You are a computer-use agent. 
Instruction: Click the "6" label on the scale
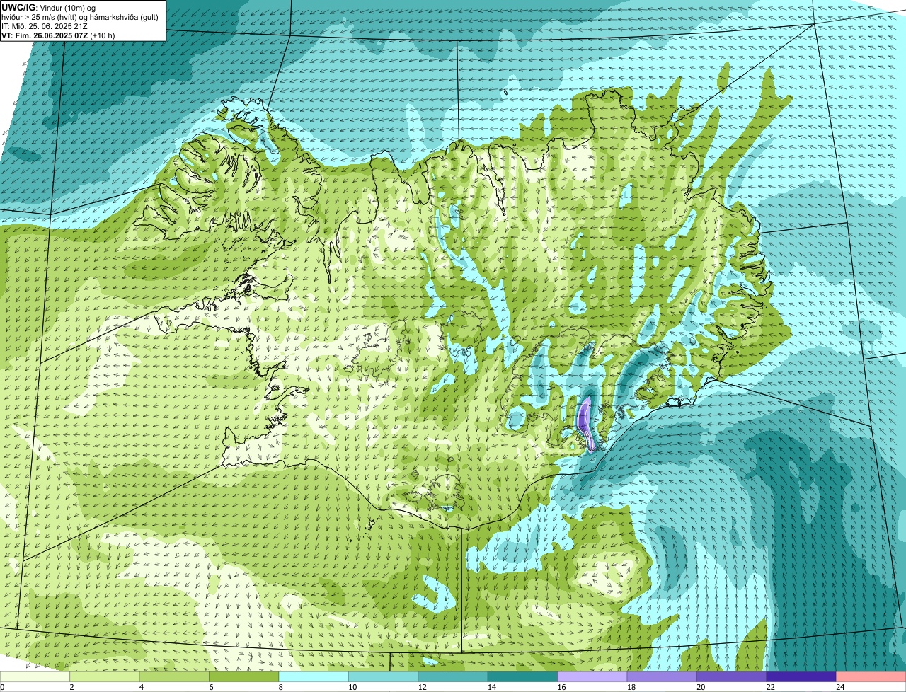(x=211, y=687)
